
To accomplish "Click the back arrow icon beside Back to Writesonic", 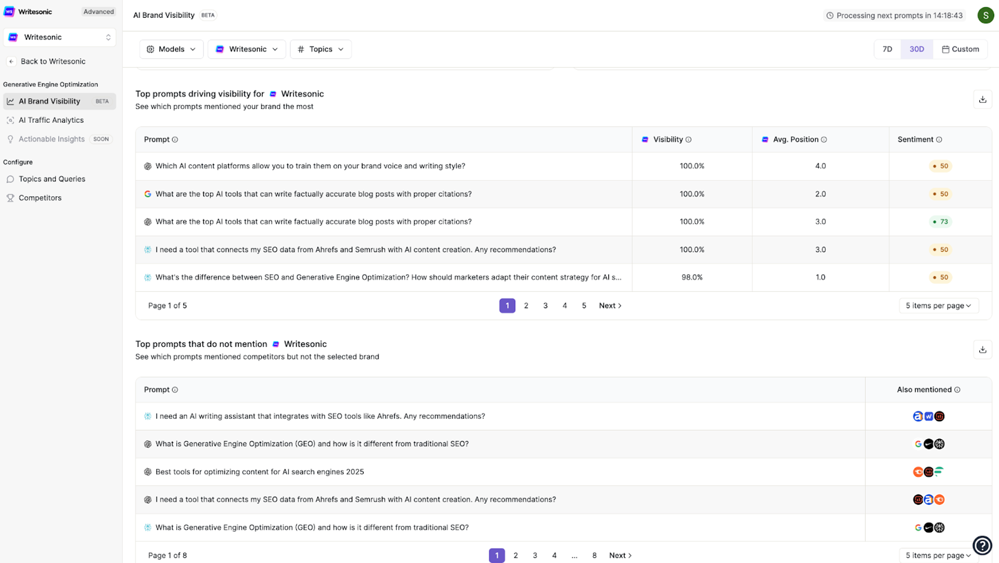I will click(x=11, y=61).
